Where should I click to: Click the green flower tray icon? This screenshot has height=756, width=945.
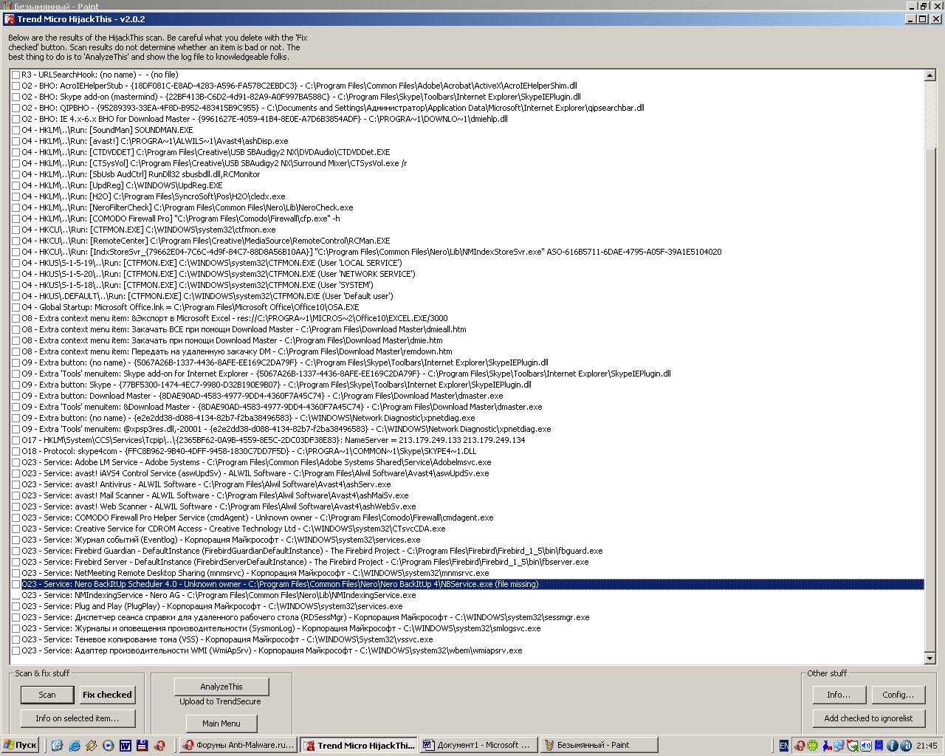click(812, 746)
